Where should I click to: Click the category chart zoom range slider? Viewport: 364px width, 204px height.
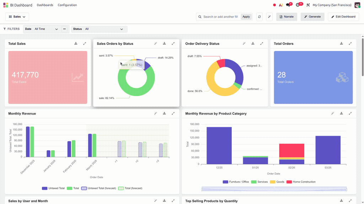coord(274,189)
